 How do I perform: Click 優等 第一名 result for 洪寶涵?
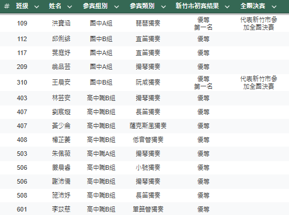[x=203, y=23]
